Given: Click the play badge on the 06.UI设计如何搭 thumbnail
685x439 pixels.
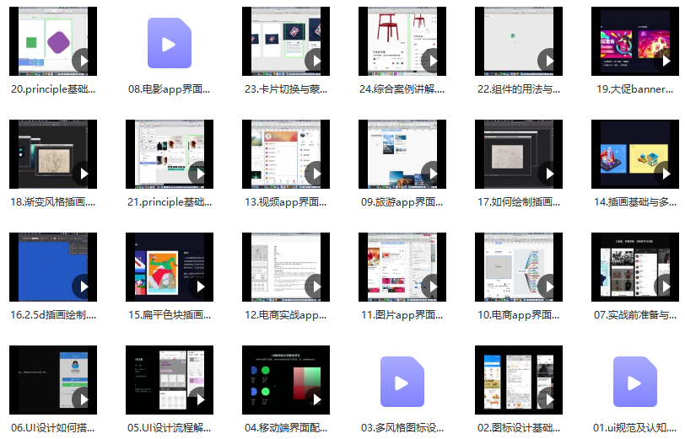Looking at the screenshot, I should tap(83, 399).
